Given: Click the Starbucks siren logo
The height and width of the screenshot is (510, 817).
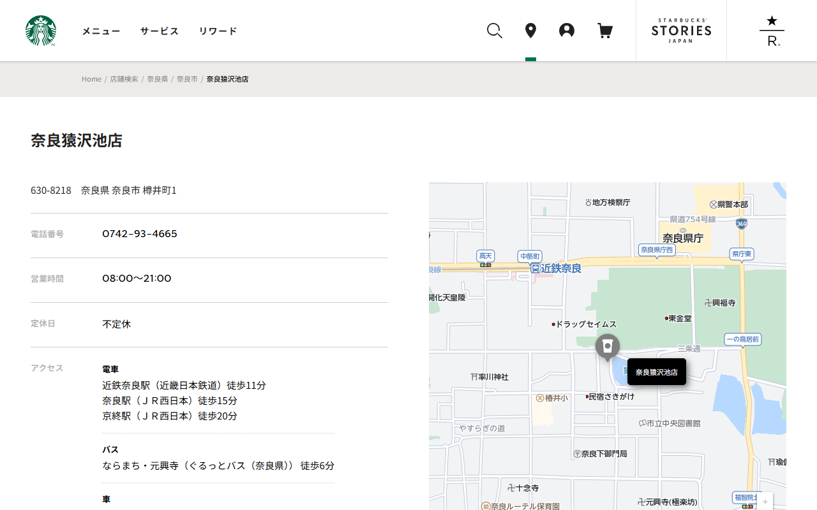Looking at the screenshot, I should click(x=41, y=31).
